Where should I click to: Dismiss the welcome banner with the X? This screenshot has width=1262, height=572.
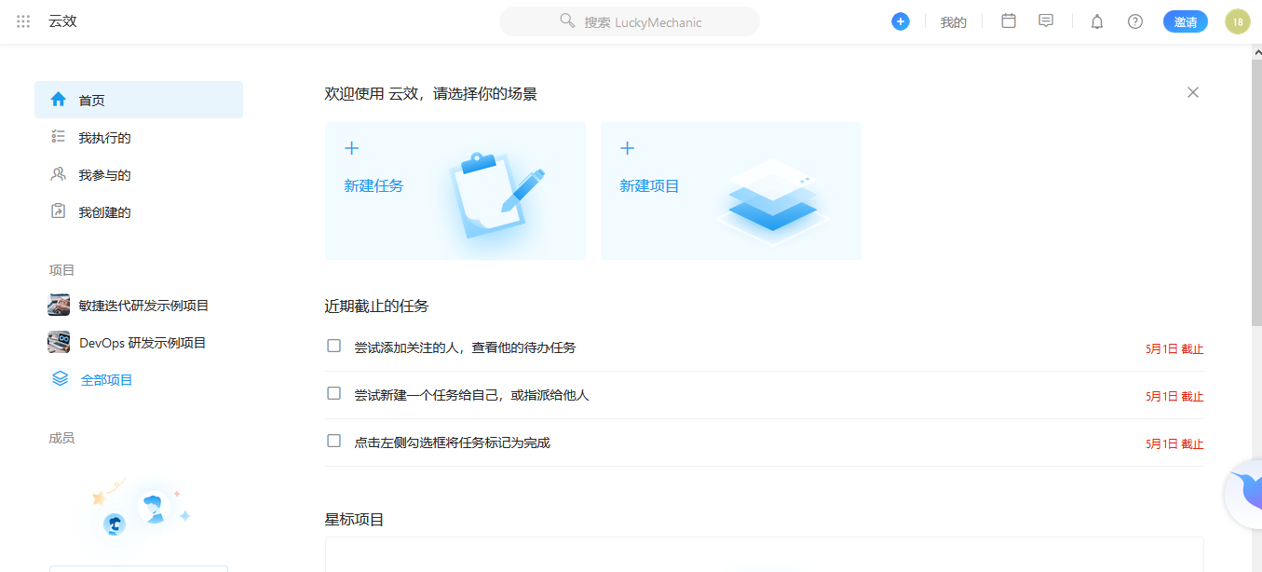tap(1193, 92)
